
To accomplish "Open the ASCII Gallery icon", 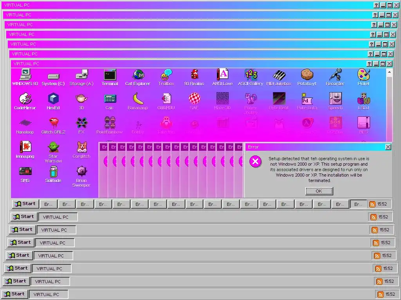I will [251, 77].
